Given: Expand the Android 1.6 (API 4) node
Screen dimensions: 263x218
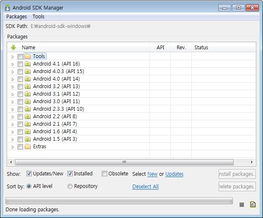Looking at the screenshot, I should (13, 132).
